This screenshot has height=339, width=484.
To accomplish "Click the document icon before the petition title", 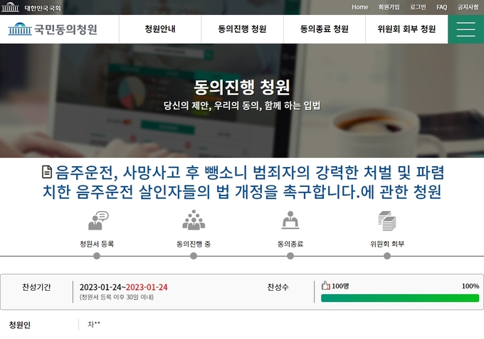I will pos(47,172).
